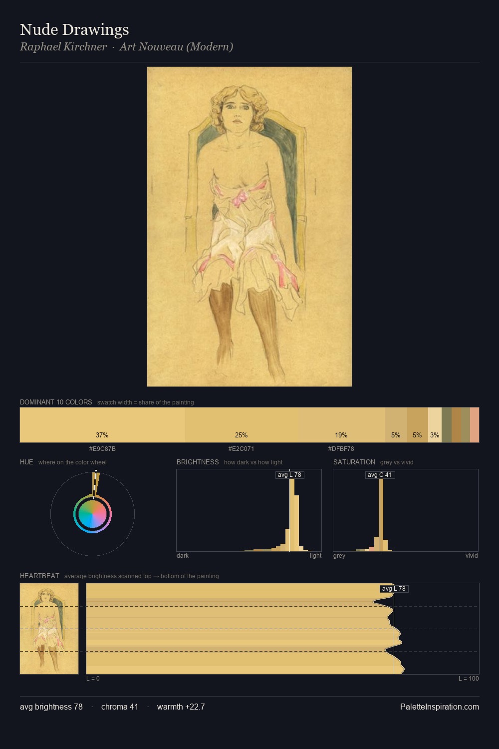Visit the PaletteInspiration.com link
This screenshot has height=749, width=499.
[440, 707]
